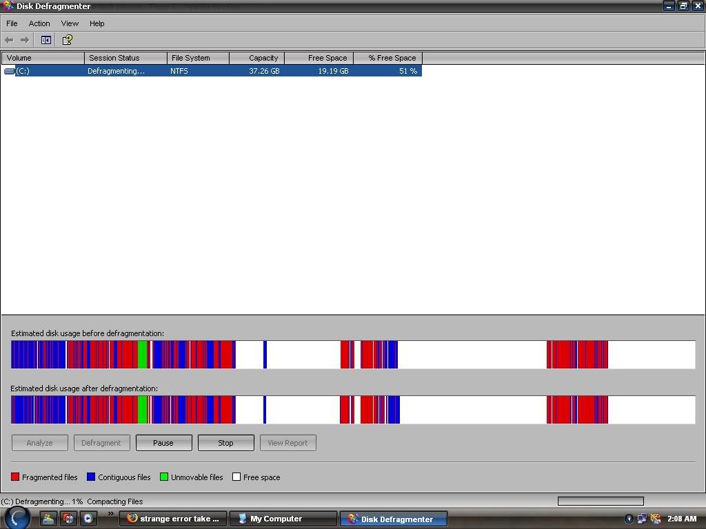Click the red Fragmented files legend swatch
This screenshot has height=529, width=706.
pos(15,477)
